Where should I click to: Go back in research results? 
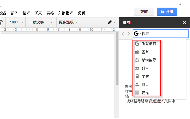123,34
